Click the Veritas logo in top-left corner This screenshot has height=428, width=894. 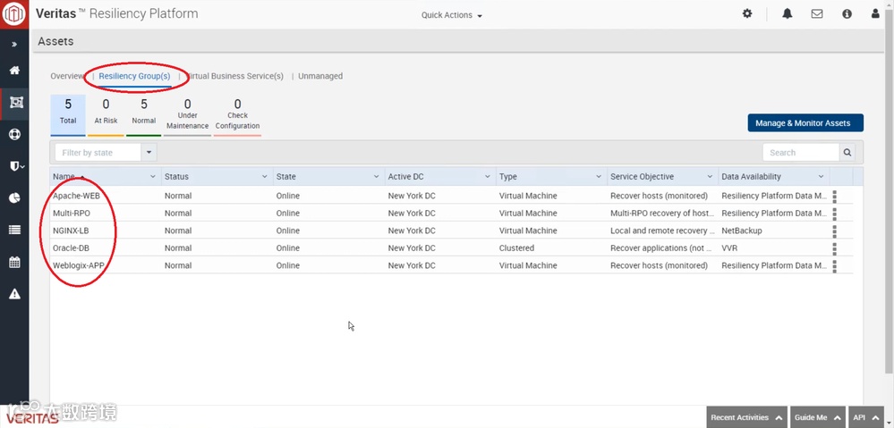14,14
